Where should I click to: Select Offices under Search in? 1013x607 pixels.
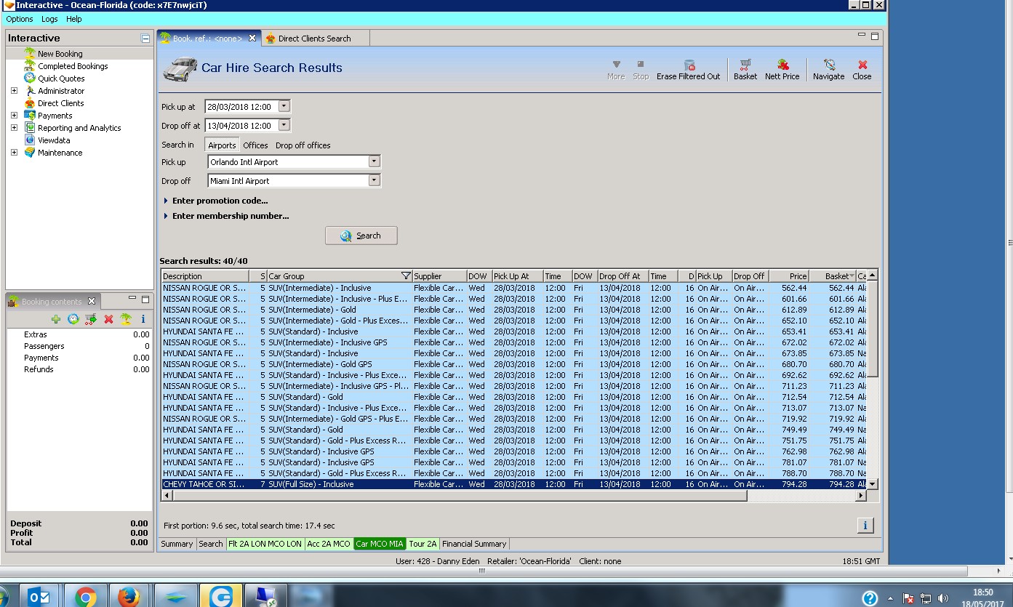pos(255,145)
